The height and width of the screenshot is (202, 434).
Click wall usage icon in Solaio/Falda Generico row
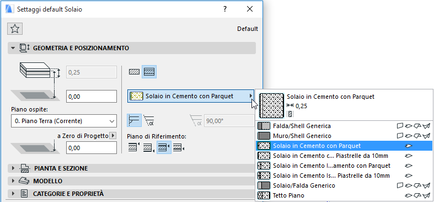click(x=400, y=185)
